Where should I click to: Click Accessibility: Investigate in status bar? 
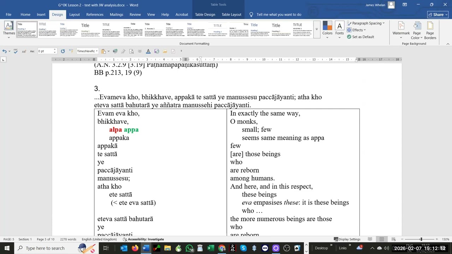[143, 239]
